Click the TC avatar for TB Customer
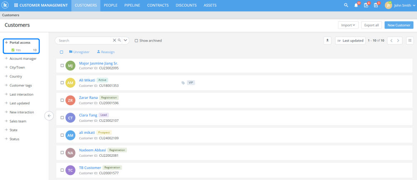This screenshot has height=180, width=417. (x=70, y=170)
